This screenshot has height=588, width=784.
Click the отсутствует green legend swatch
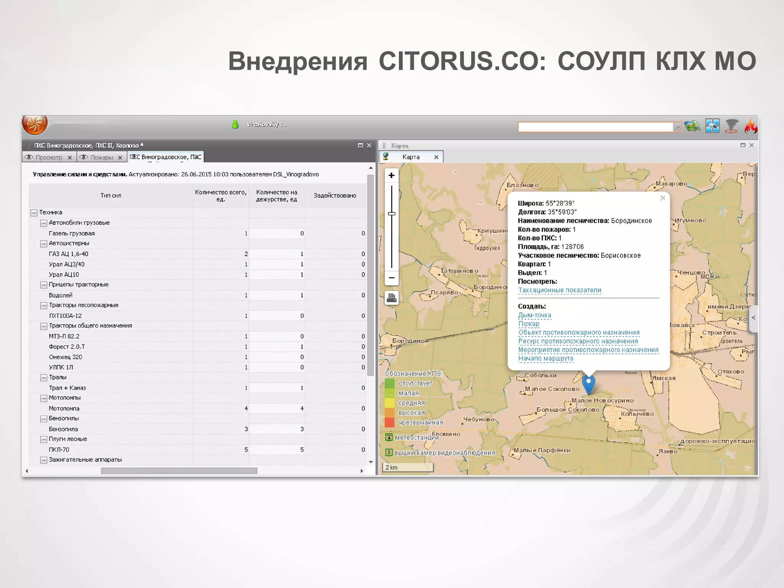389,383
